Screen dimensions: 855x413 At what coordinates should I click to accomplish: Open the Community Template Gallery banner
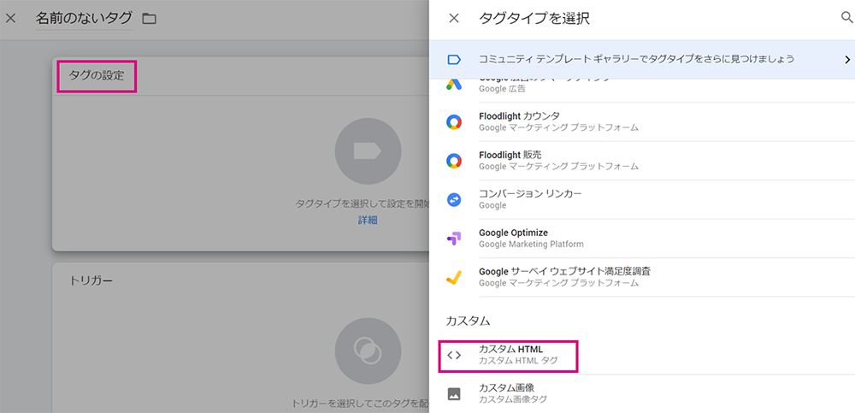[642, 60]
